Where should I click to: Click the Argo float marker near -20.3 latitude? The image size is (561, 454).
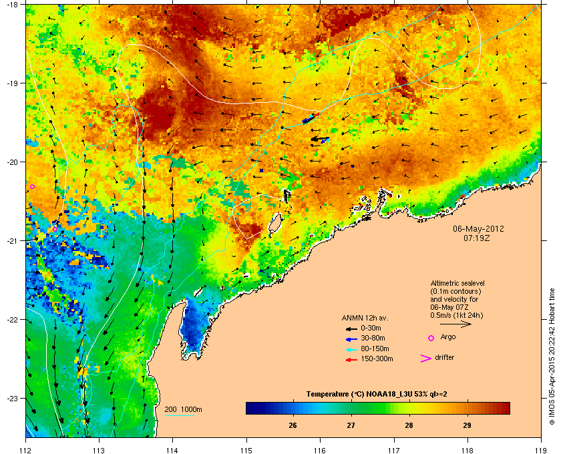coord(32,186)
